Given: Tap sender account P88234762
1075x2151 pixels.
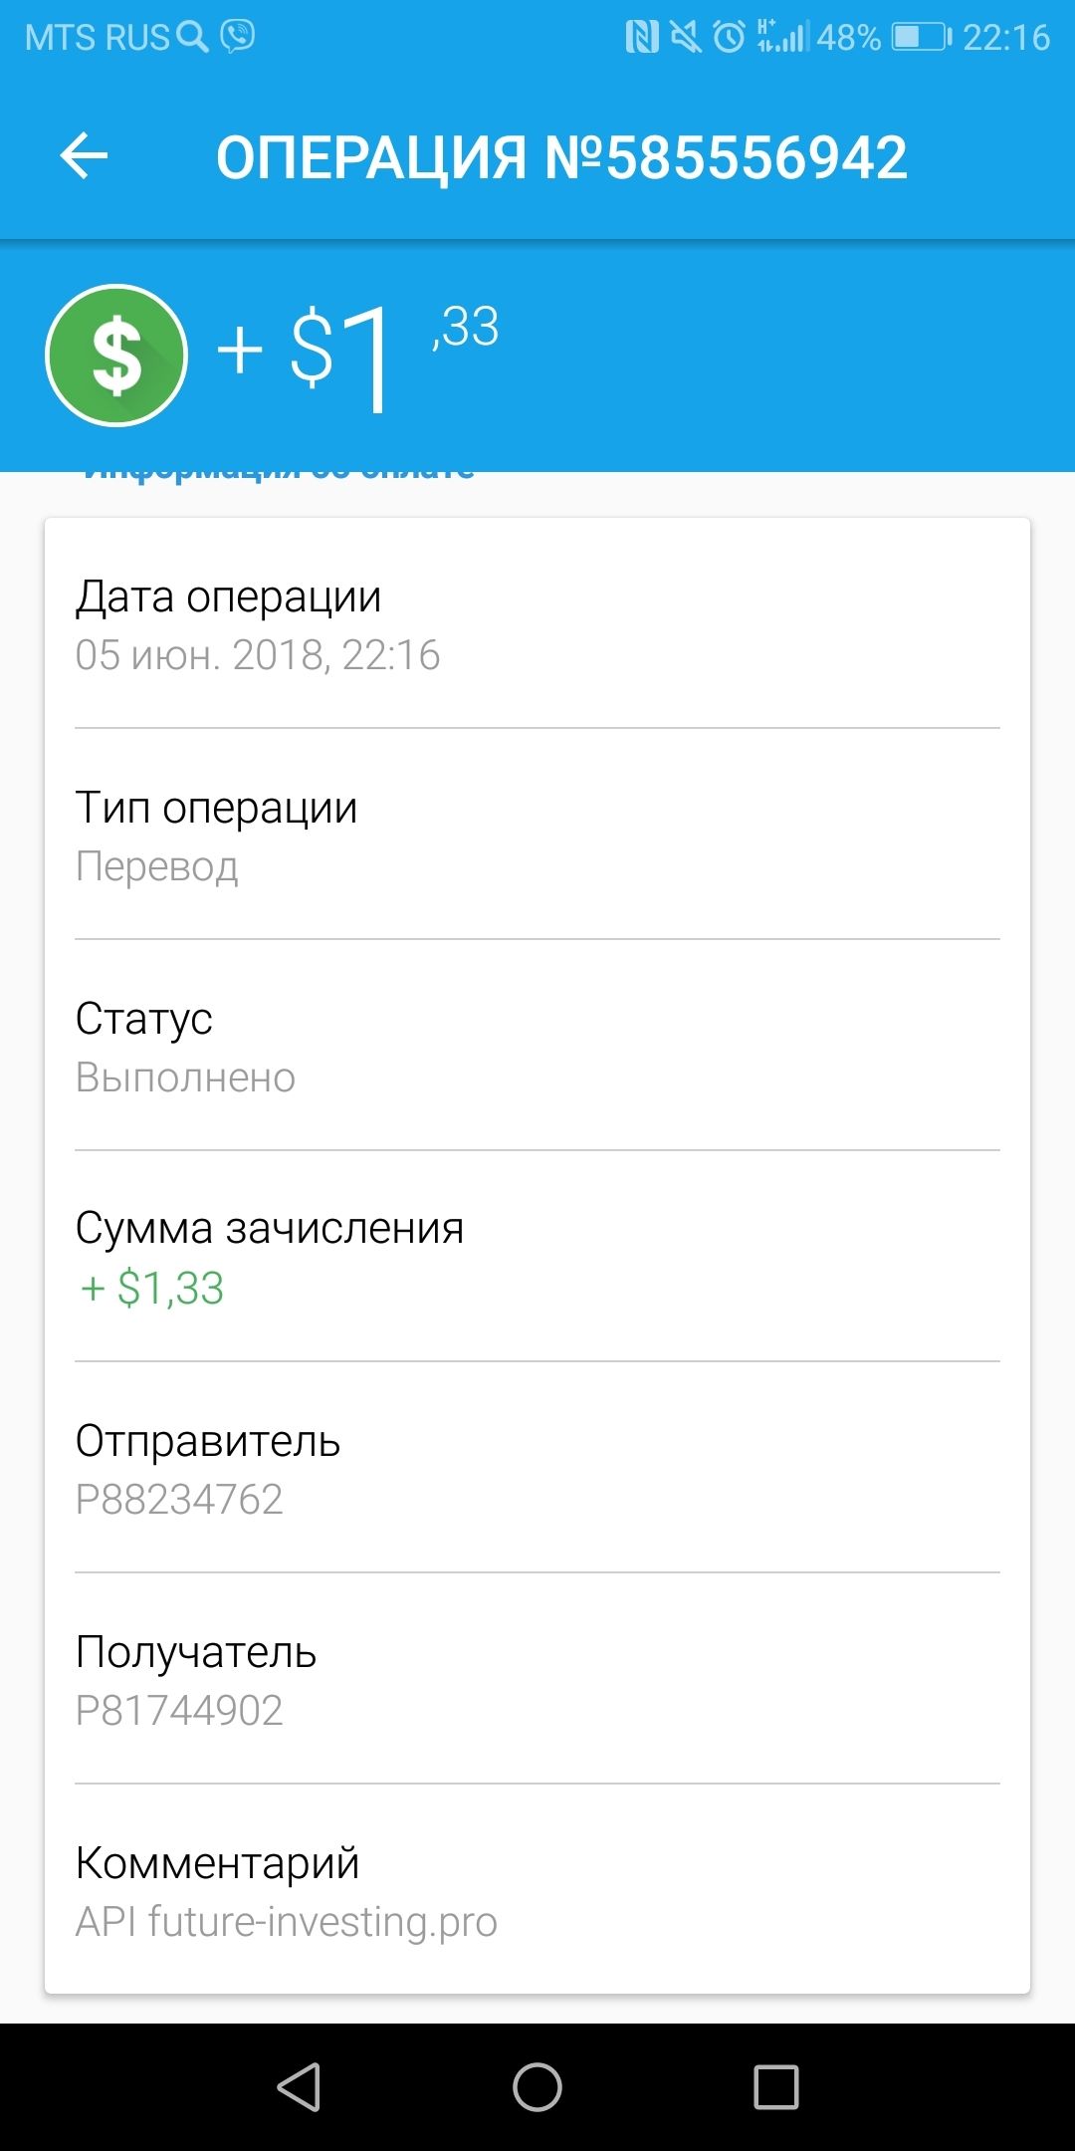Looking at the screenshot, I should pyautogui.click(x=179, y=1499).
